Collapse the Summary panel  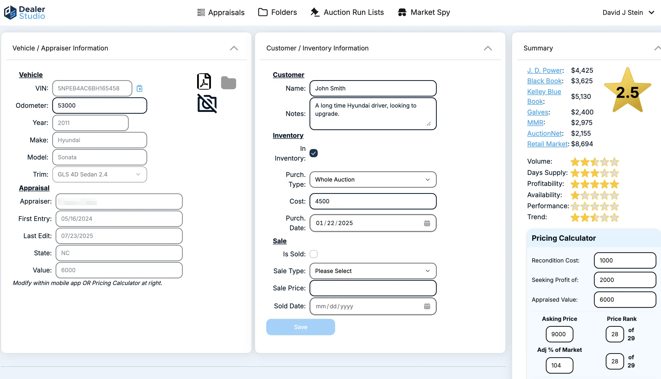pyautogui.click(x=658, y=48)
